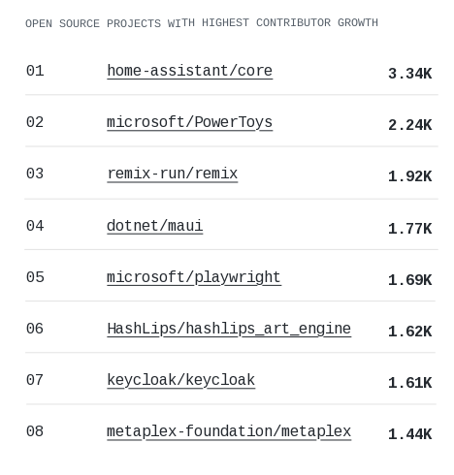Click the rank number 05
Image resolution: width=454 pixels, height=475 pixels.
tap(35, 277)
